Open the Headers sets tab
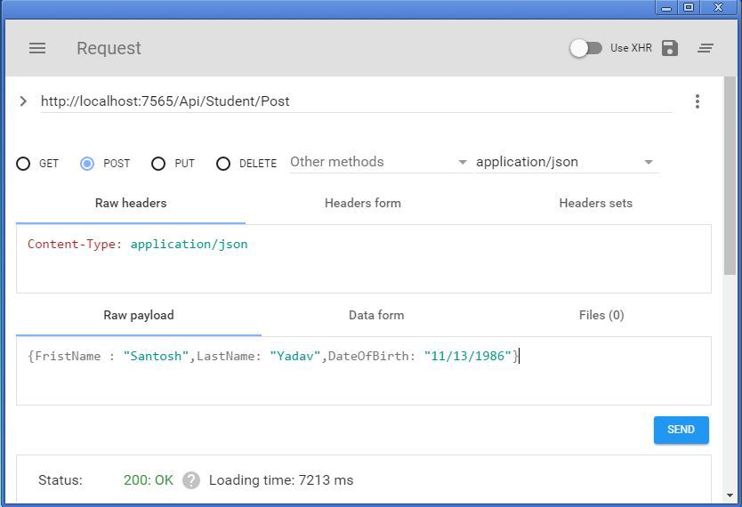 coord(595,203)
